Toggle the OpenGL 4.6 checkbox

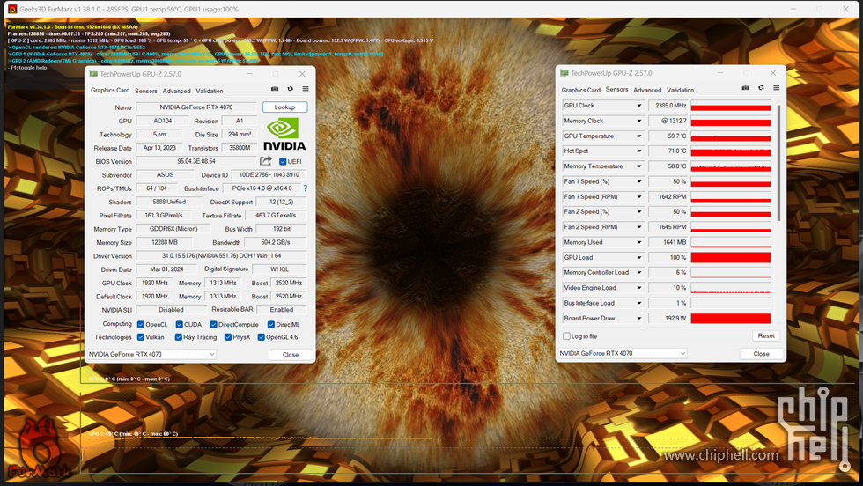click(261, 337)
